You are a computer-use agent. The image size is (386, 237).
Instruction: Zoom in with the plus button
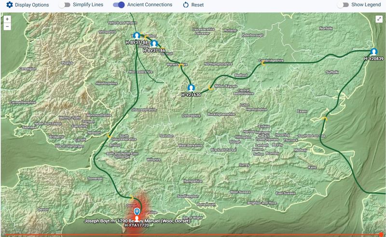tap(7, 19)
